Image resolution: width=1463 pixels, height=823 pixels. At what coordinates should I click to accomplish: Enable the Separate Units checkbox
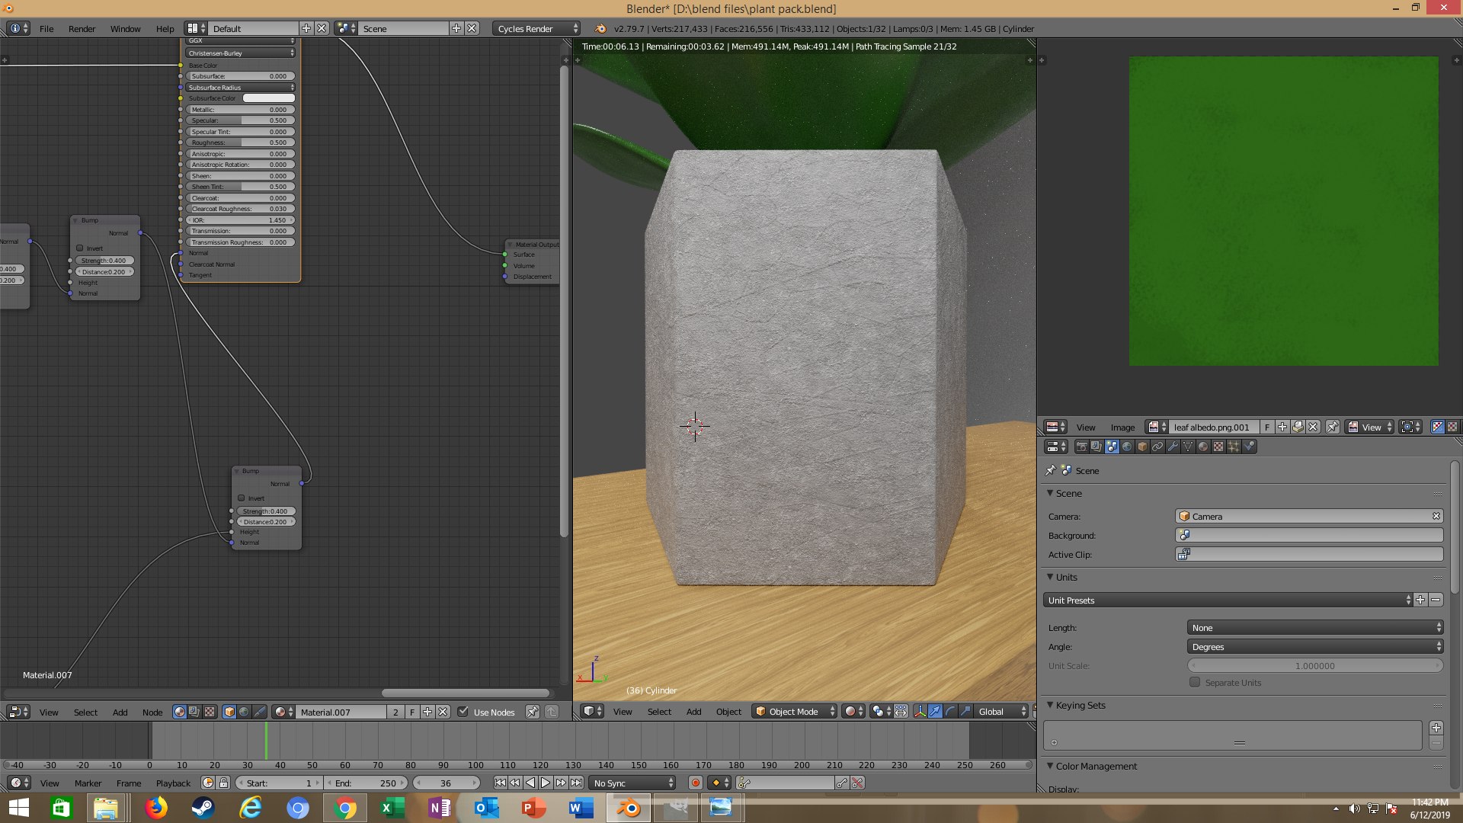coord(1195,683)
